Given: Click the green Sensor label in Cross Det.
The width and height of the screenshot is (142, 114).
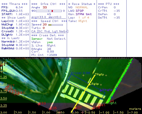Looking at the screenshot, I should (x=37, y=39).
